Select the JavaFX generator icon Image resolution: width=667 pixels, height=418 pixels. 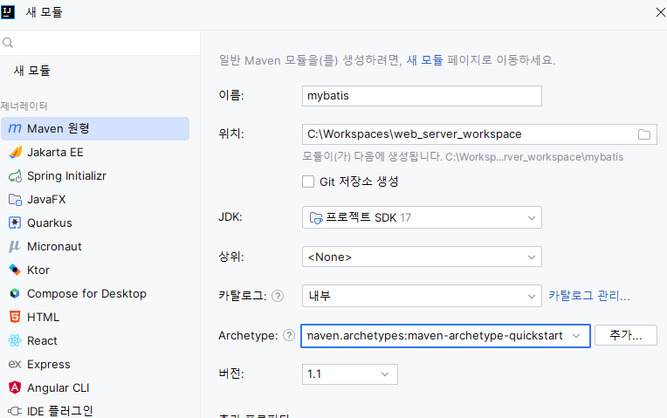15,200
